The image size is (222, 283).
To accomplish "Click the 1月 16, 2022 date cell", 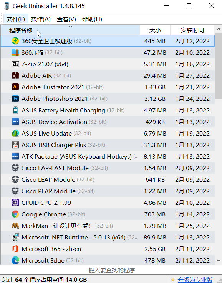I will 192,64.
